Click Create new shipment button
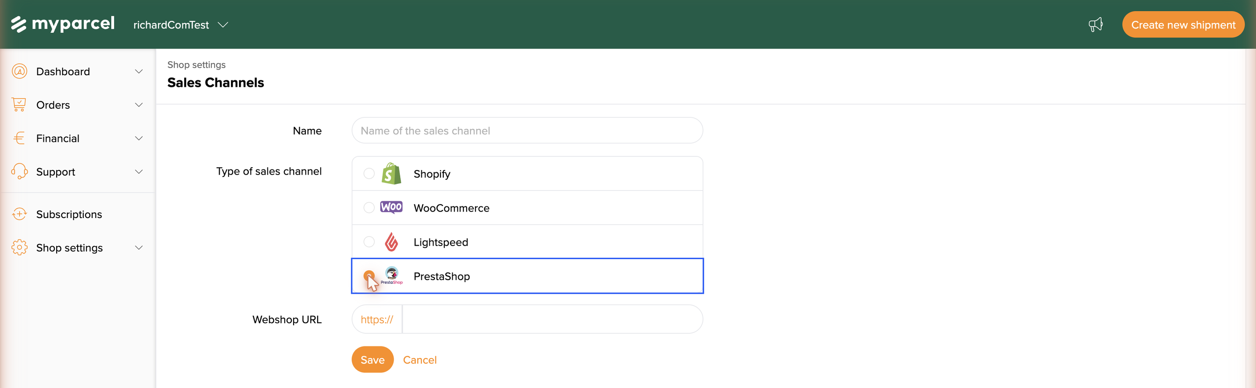Image resolution: width=1256 pixels, height=388 pixels. (x=1183, y=24)
